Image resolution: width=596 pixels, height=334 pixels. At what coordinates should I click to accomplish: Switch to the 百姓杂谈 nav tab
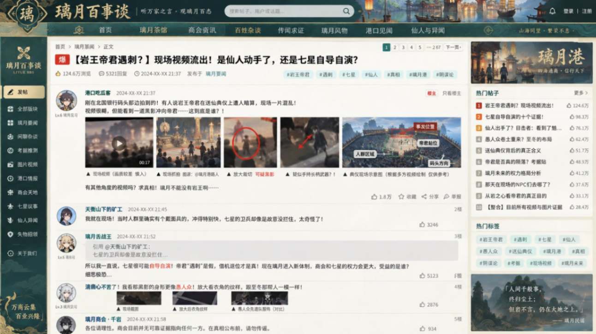[x=248, y=30]
